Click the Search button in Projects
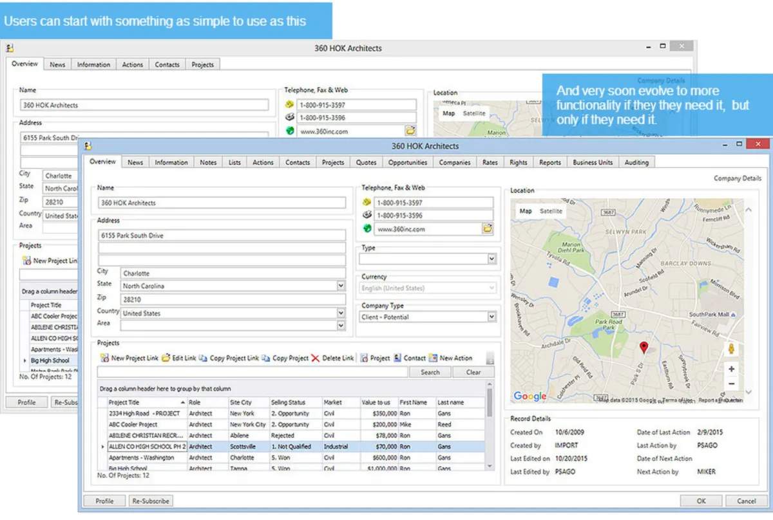Image resolution: width=773 pixels, height=520 pixels. click(x=430, y=372)
